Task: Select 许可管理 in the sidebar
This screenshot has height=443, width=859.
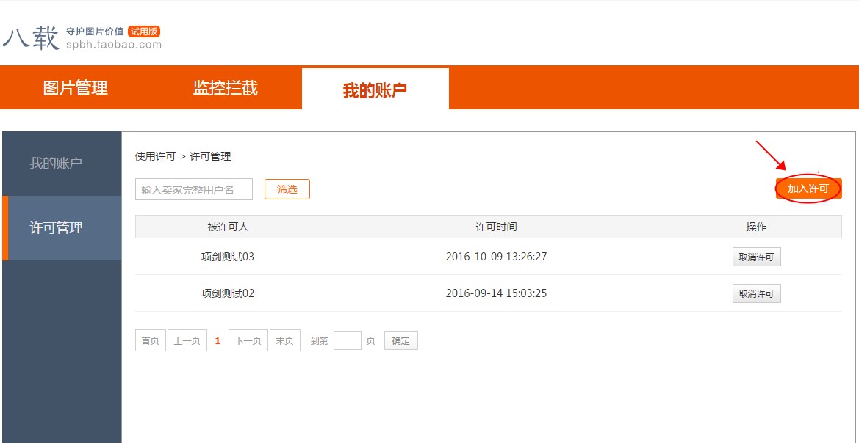Action: pos(62,227)
